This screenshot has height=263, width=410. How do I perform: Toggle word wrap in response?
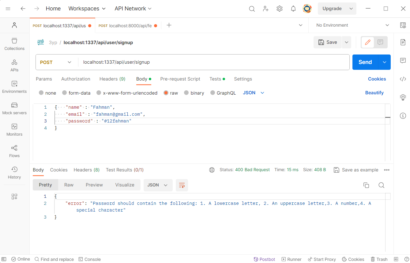click(x=182, y=185)
